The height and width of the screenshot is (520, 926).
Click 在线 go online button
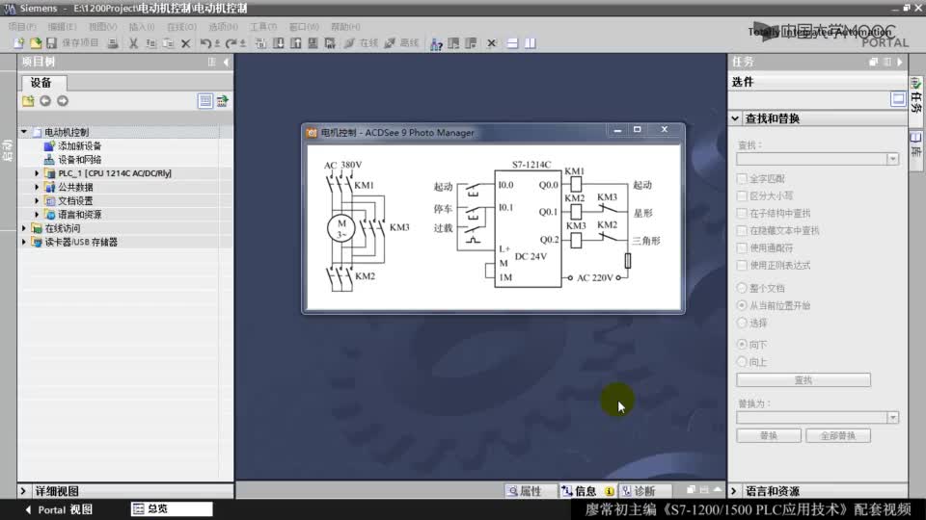362,43
